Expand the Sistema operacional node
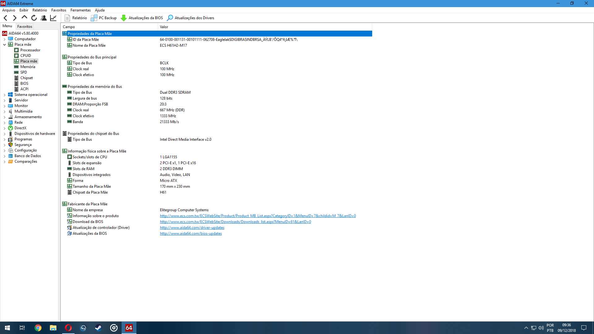This screenshot has width=594, height=334. click(4, 95)
